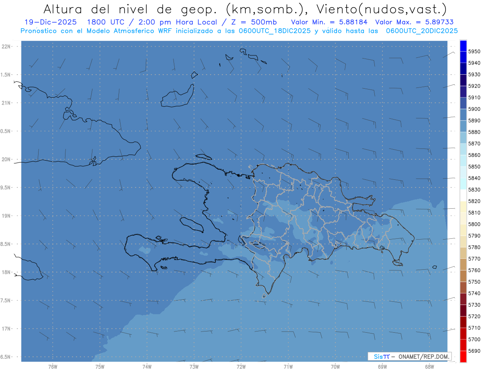Select the 'Valor Min. = 5.88184' text
Screen dimensions: 482x372
point(329,22)
